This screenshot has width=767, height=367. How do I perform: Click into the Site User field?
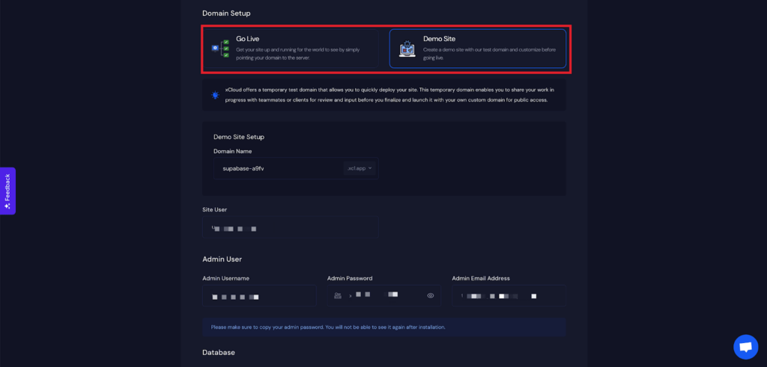coord(290,228)
